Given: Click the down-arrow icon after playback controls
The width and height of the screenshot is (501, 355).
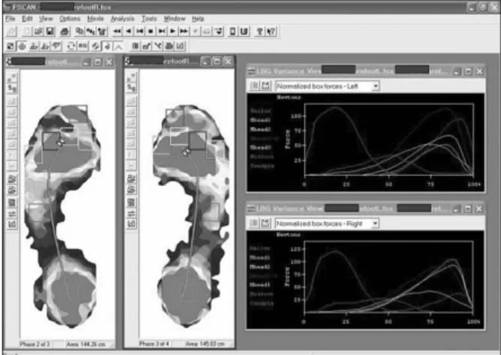Looking at the screenshot, I should click(219, 32).
